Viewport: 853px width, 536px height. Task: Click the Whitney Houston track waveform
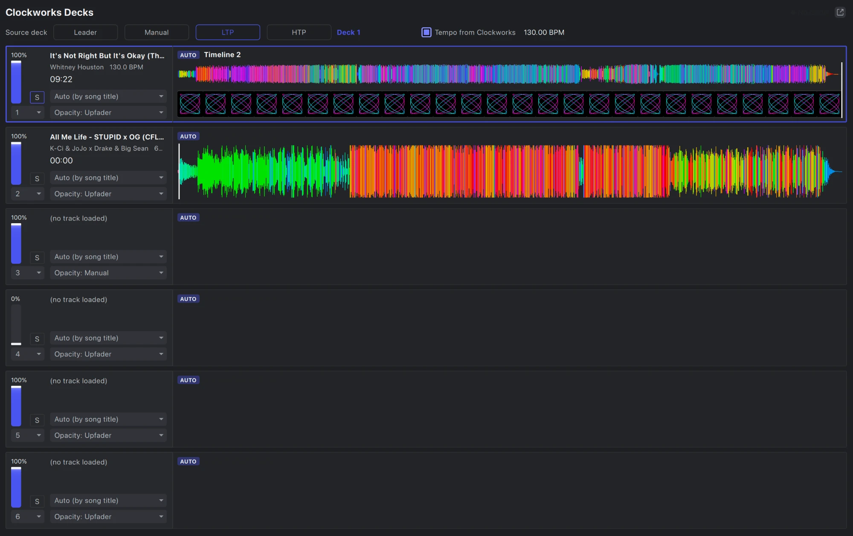[510, 74]
